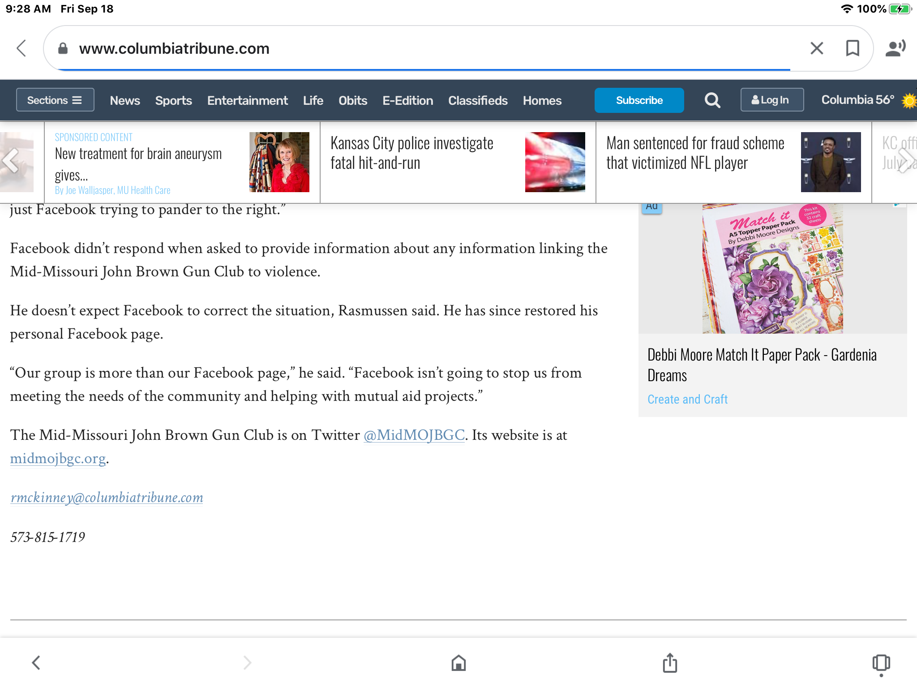917x688 pixels.
Task: Open the Classifieds section
Action: click(x=478, y=100)
